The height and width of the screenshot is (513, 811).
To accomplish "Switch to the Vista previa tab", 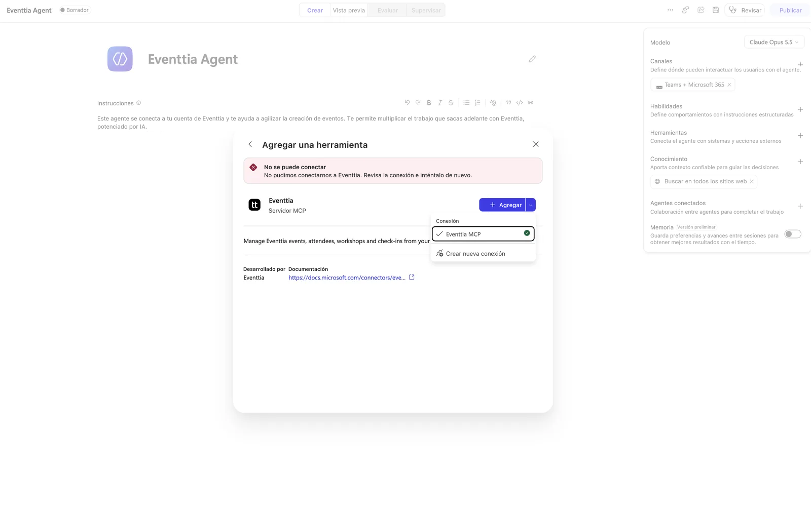I will 349,10.
